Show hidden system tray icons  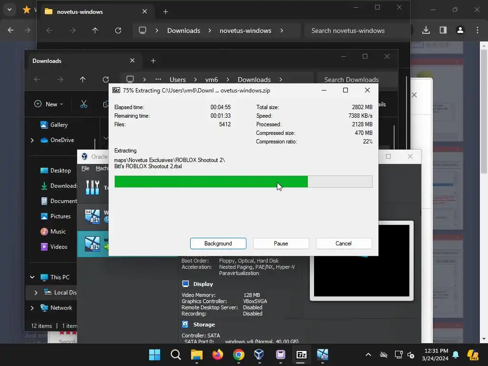click(x=368, y=355)
